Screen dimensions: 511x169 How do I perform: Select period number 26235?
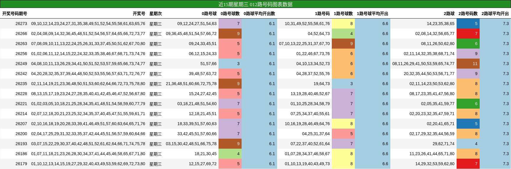pyautogui.click(x=21, y=84)
